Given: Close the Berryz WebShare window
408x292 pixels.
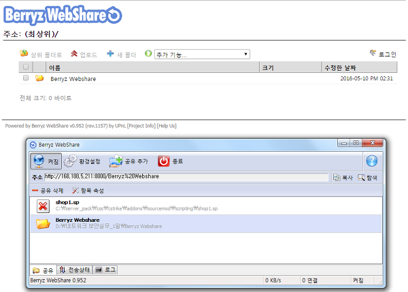Looking at the screenshot, I should pyautogui.click(x=373, y=143).
